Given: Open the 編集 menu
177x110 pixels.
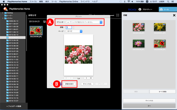Looking at the screenshot, I should 41,1.
